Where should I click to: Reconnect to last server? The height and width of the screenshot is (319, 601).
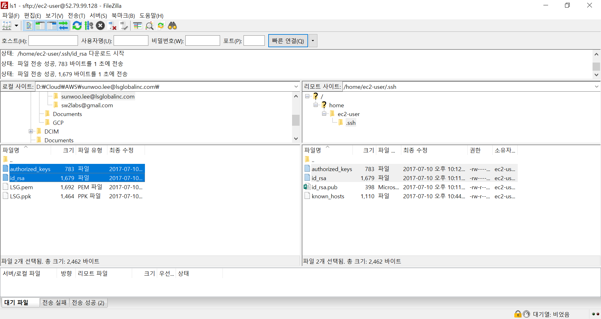pos(124,26)
